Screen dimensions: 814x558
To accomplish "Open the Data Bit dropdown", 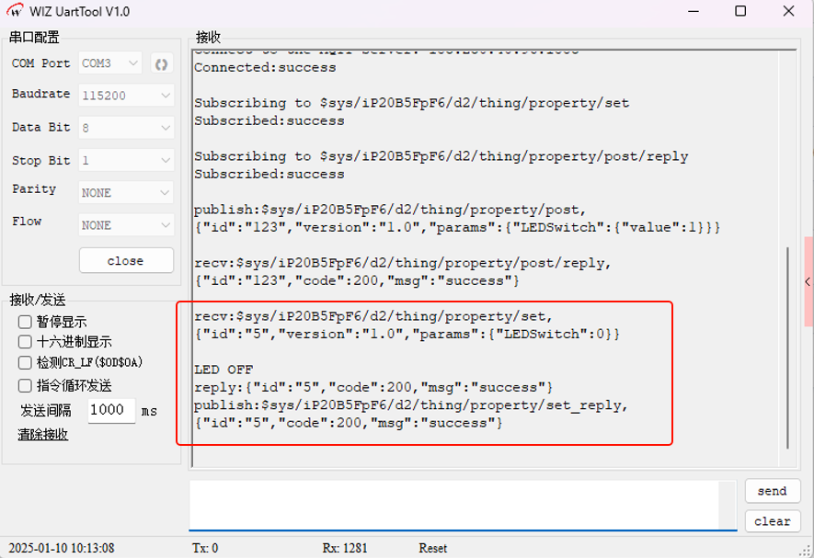I will pyautogui.click(x=126, y=128).
